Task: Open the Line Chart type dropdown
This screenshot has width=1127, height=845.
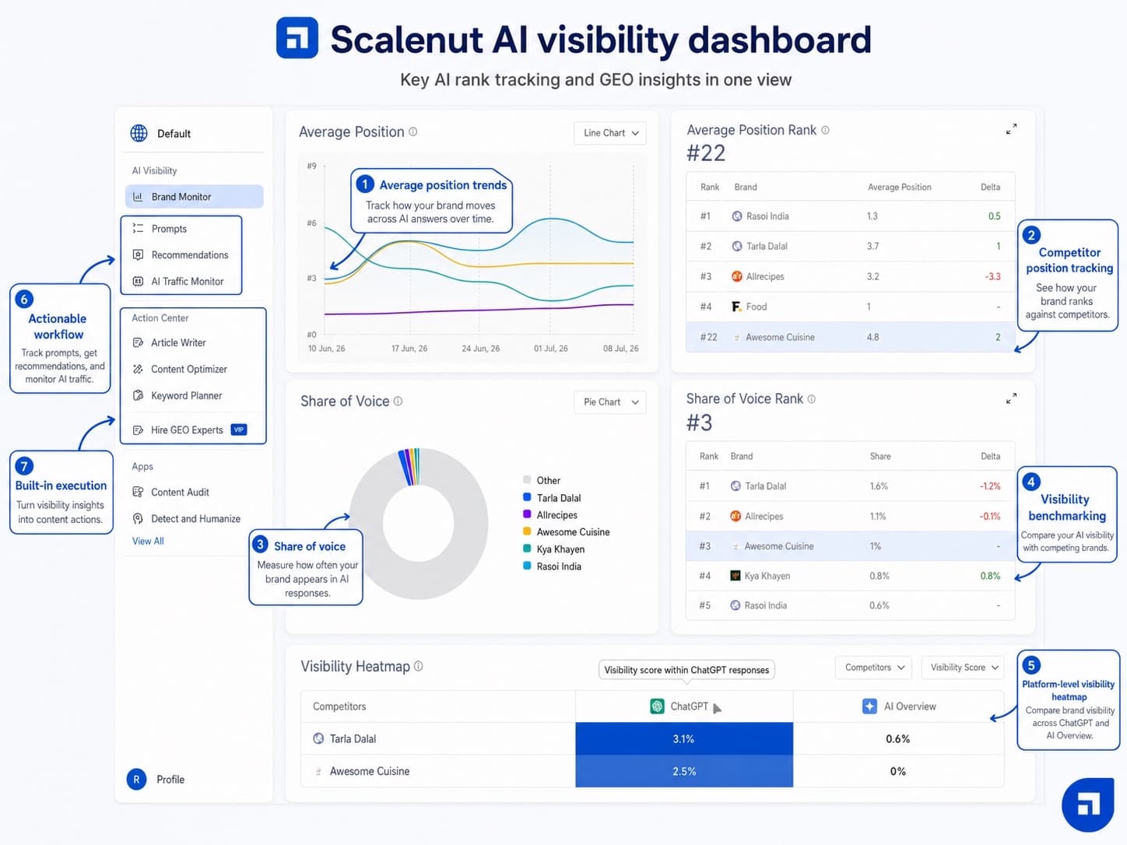Action: (x=610, y=133)
